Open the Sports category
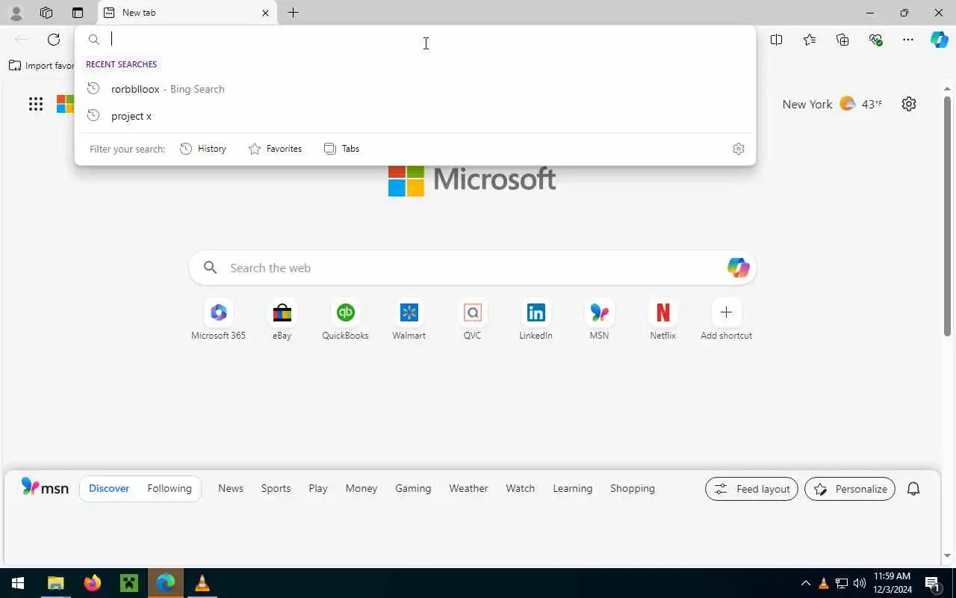956x598 pixels. 276,488
